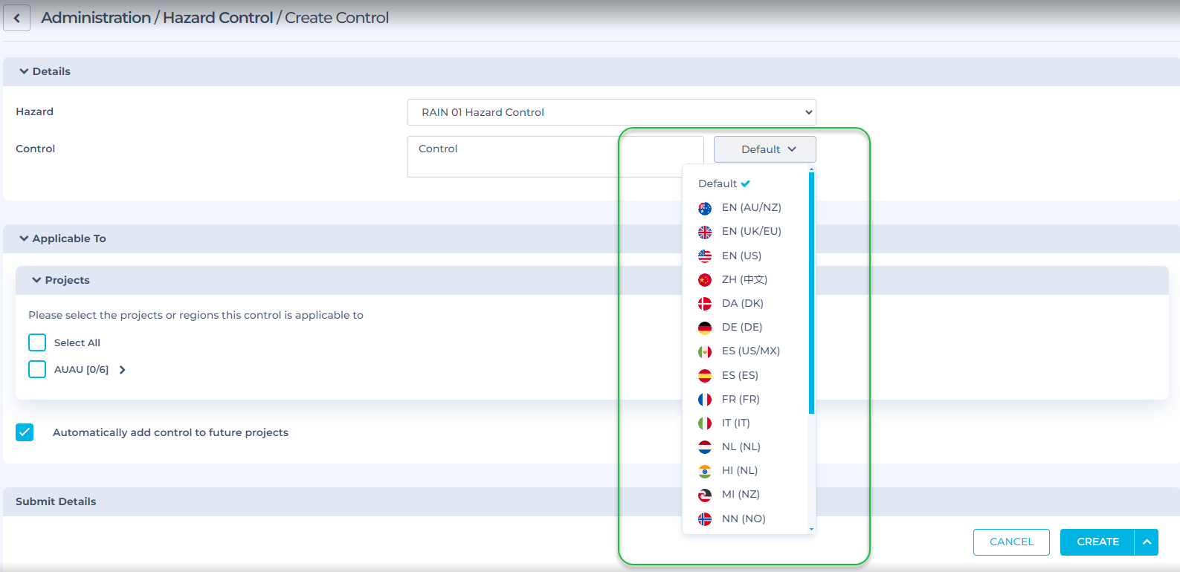Click into the Control text field
This screenshot has height=572, width=1180.
point(513,156)
